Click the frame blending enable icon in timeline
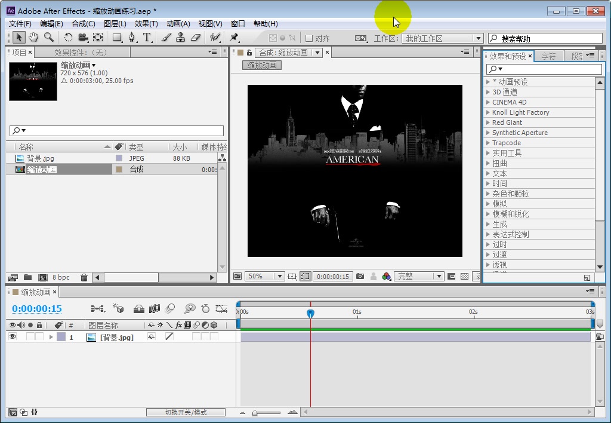 click(x=155, y=309)
